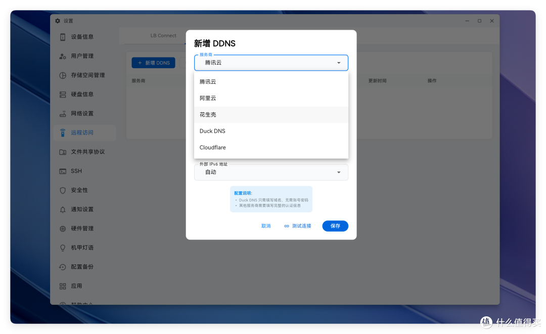
Task: Click the 远程访问 sidebar icon
Action: pos(63,133)
